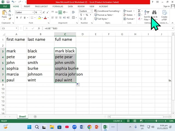
Task: Switch to the DATA tab
Action: (70, 6)
